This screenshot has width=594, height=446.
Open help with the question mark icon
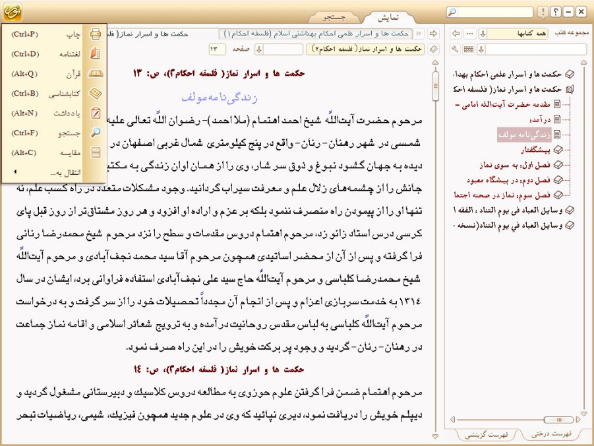(556, 12)
